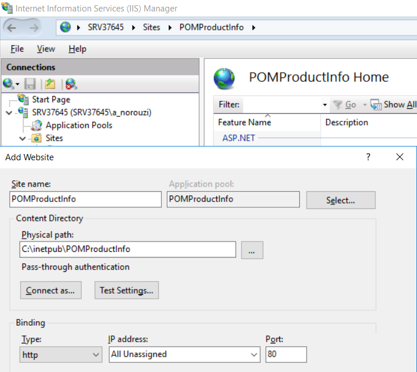The height and width of the screenshot is (372, 417).
Task: Click the Application pool text field
Action: pos(233,199)
